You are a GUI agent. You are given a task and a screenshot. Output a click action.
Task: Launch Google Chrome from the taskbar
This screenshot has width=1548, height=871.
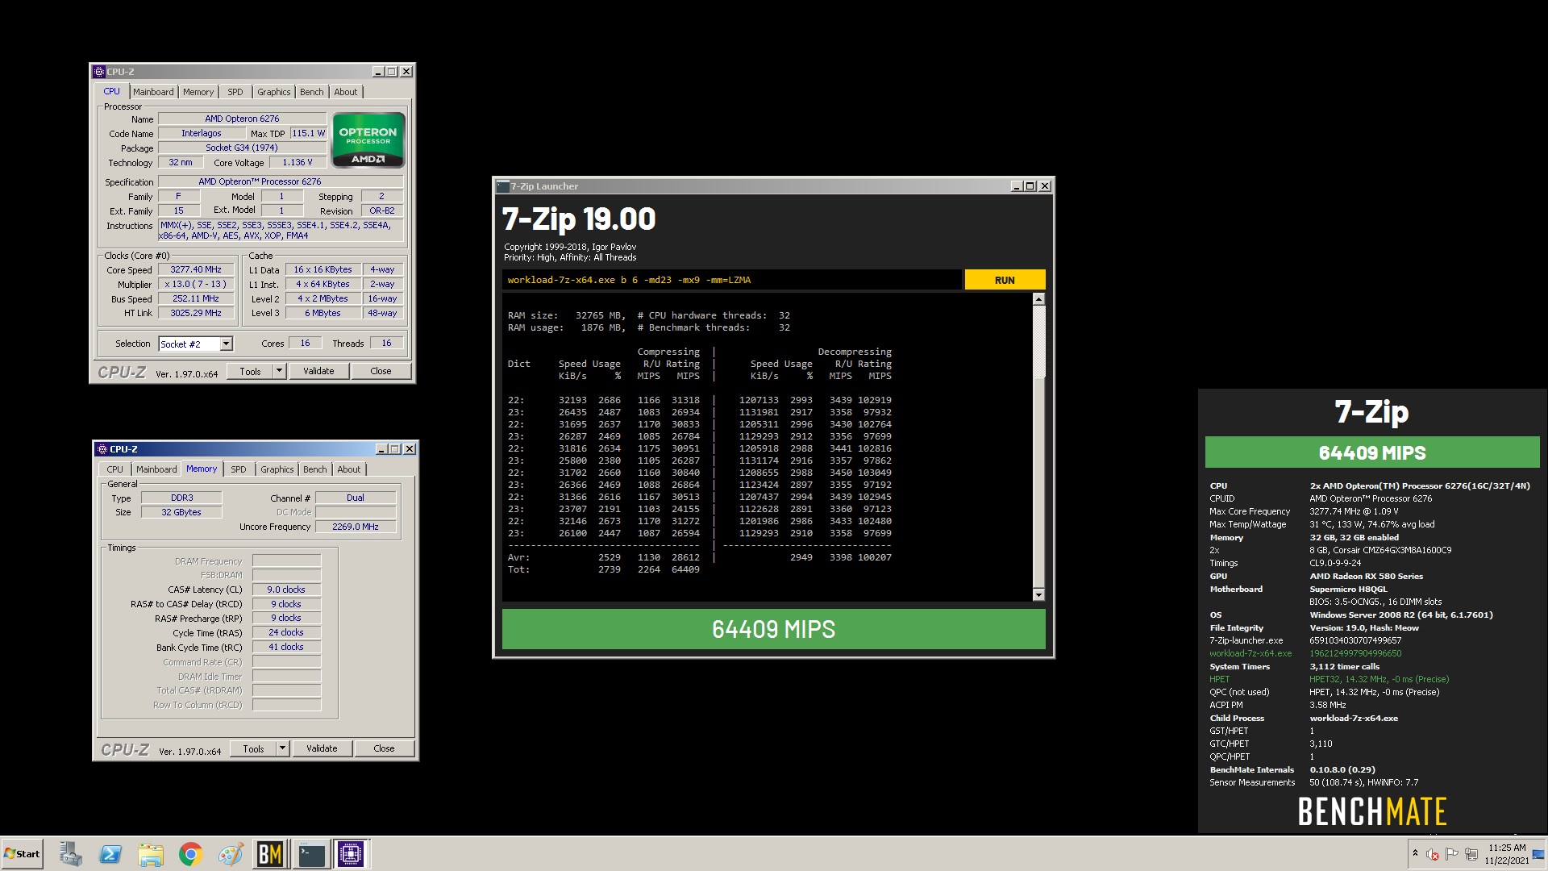click(190, 854)
